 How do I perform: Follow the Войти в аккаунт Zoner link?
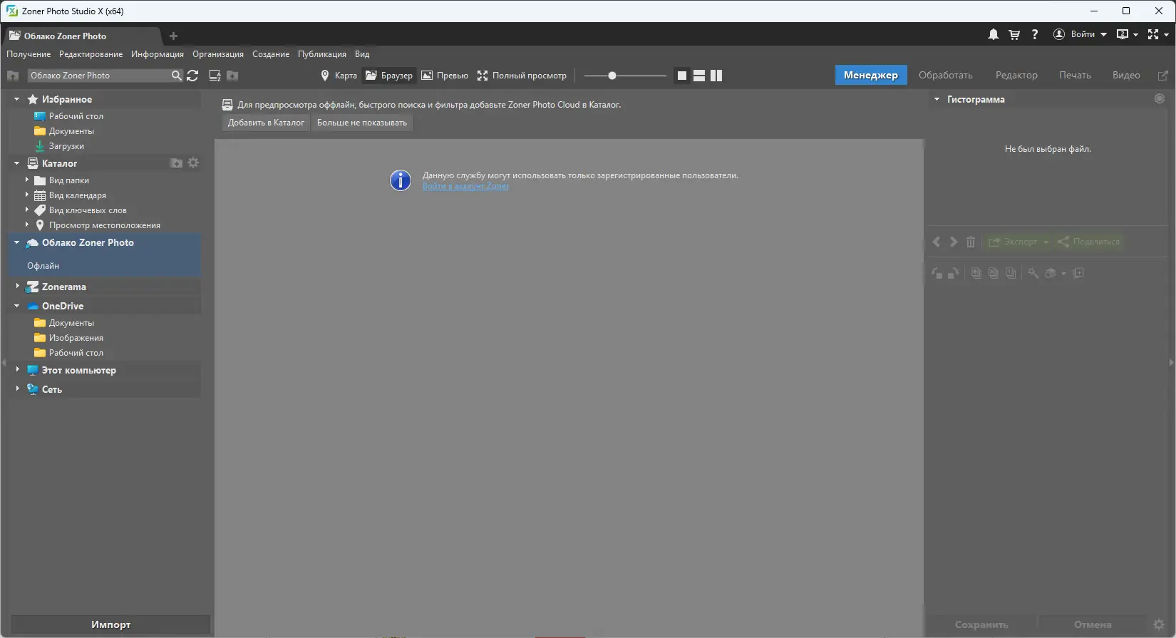(x=465, y=186)
